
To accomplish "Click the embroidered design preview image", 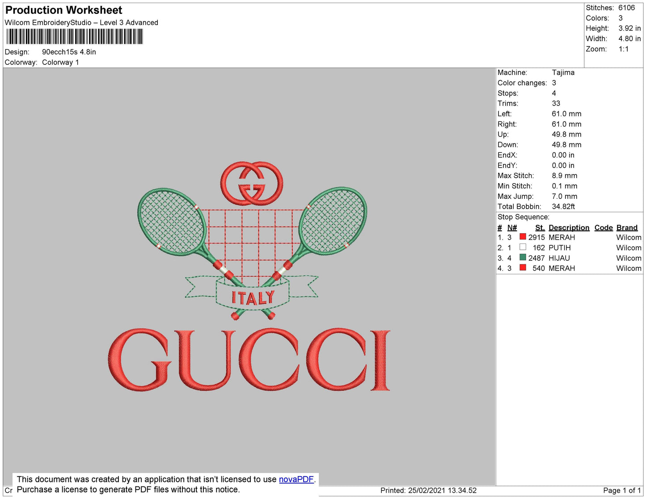I will [x=249, y=277].
